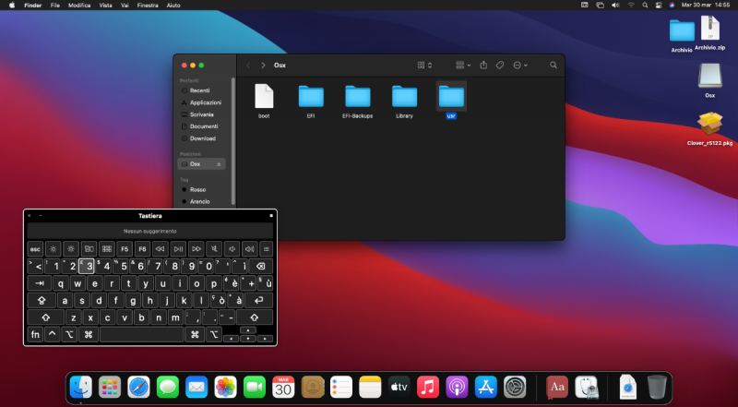The height and width of the screenshot is (407, 738).
Task: Go forward in Finder navigation
Action: [x=263, y=65]
